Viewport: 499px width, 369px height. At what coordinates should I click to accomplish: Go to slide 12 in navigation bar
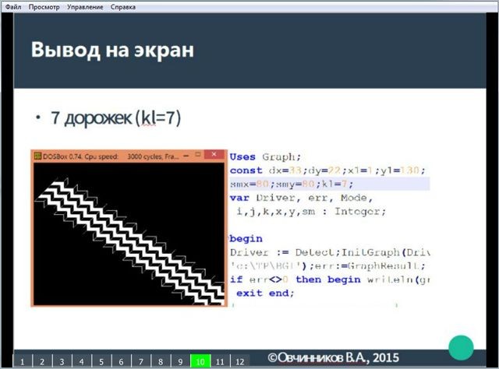tap(239, 361)
